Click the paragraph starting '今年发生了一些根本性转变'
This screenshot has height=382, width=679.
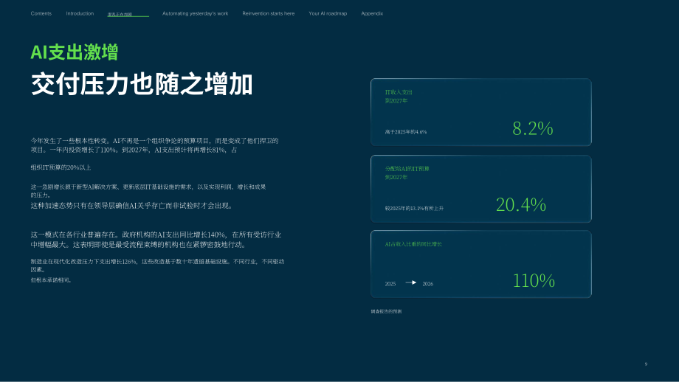[x=154, y=145]
